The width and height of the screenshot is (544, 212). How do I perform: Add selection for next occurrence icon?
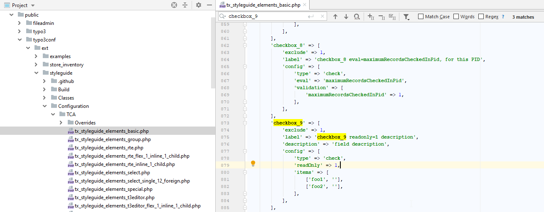pyautogui.click(x=371, y=17)
